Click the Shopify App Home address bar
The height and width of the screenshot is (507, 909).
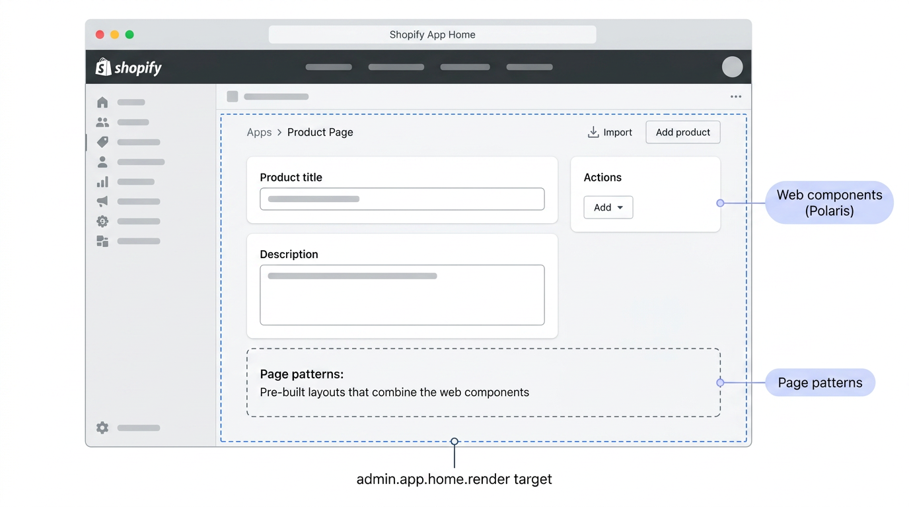point(433,34)
